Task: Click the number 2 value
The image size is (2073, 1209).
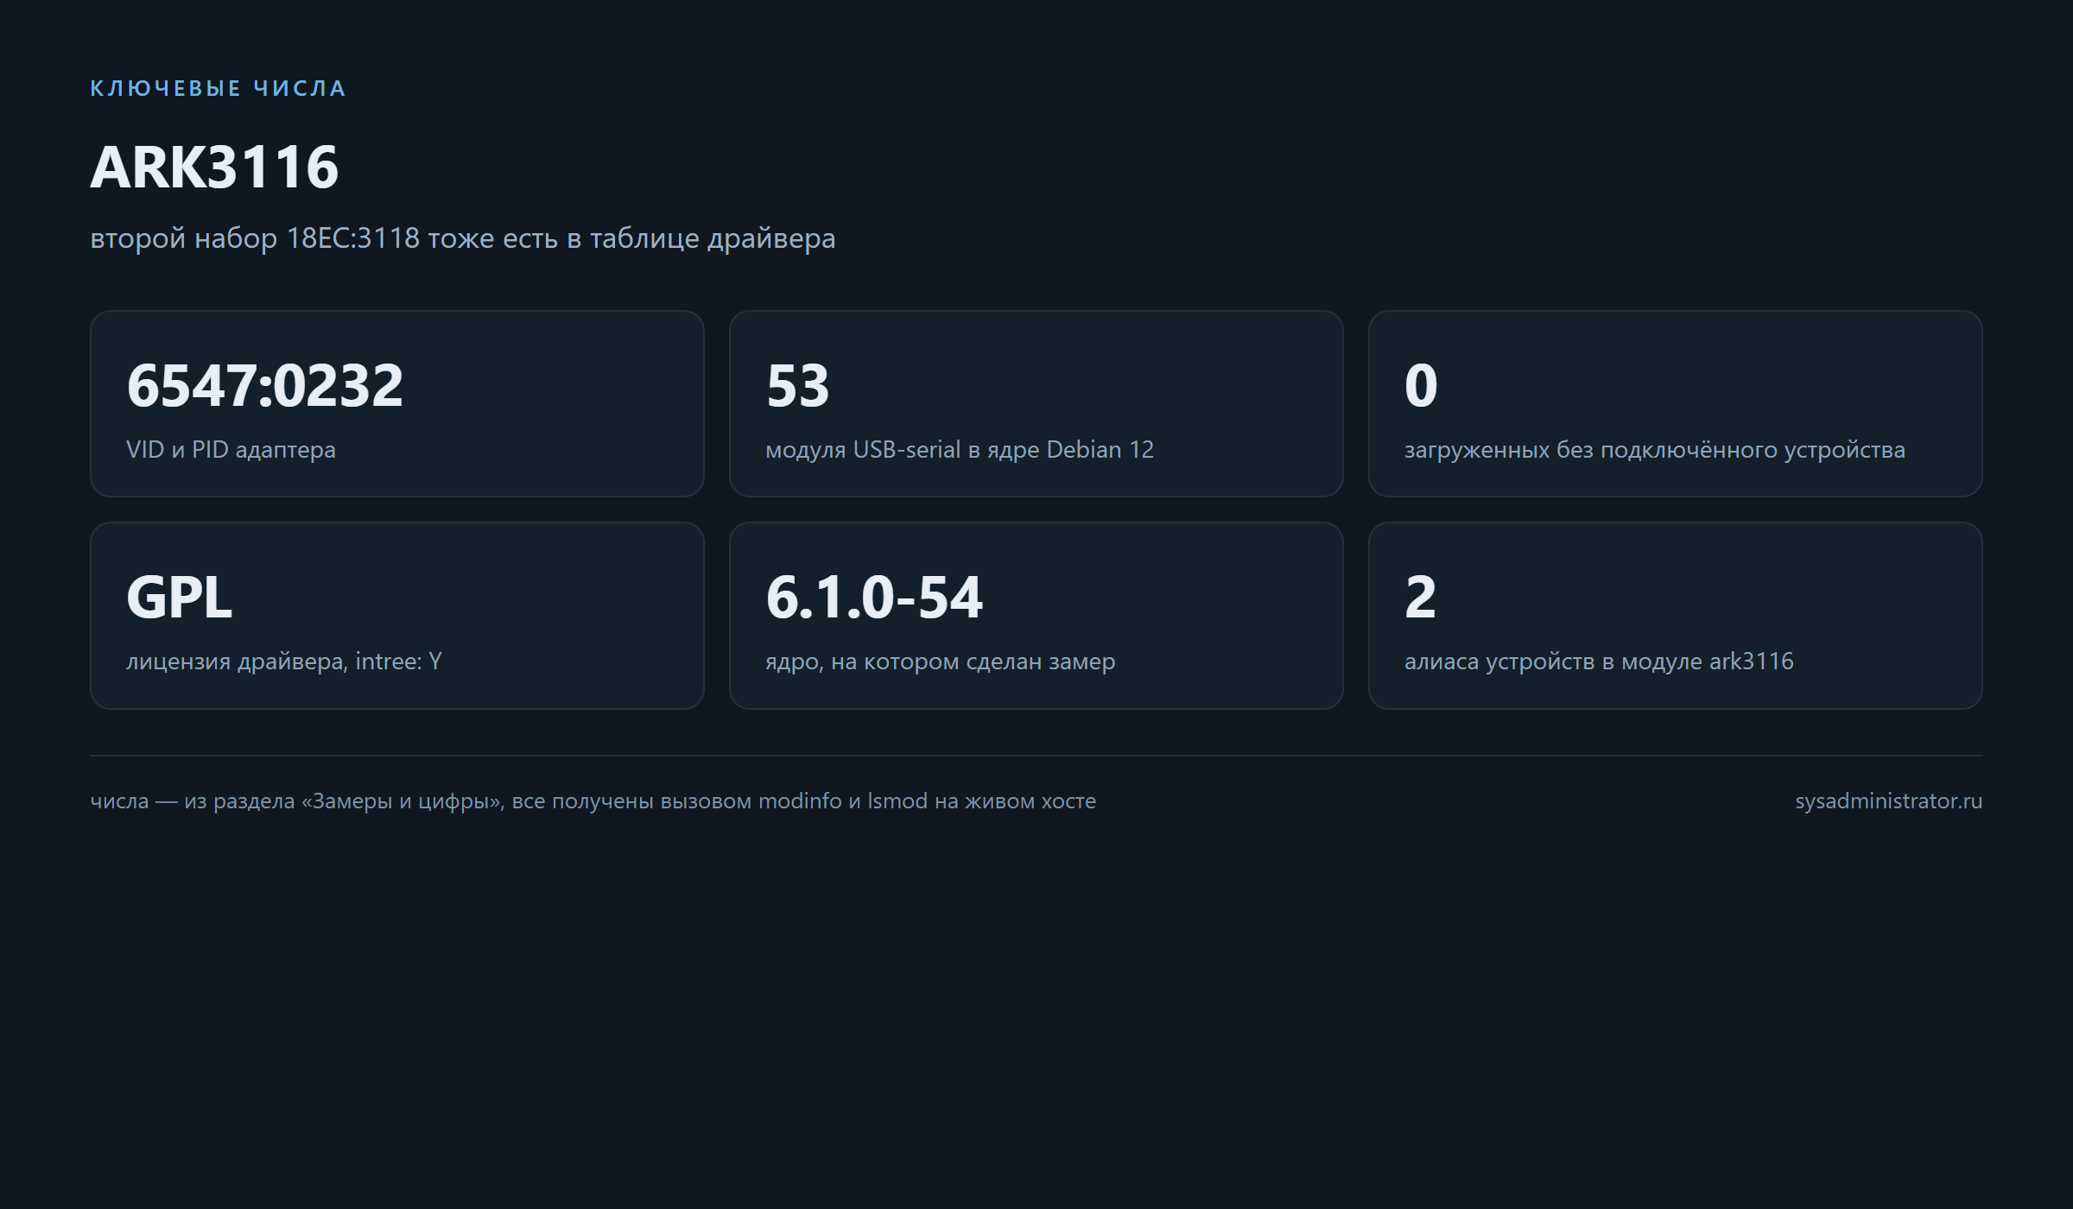Action: pyautogui.click(x=1421, y=597)
